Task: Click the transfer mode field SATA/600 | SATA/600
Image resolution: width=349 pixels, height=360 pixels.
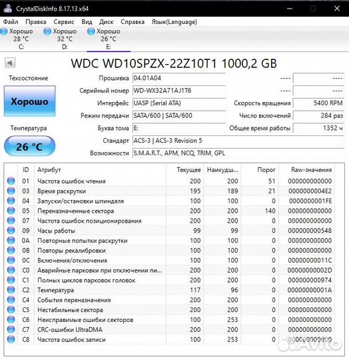Action: (x=179, y=115)
